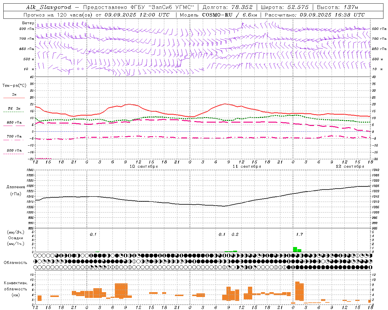Click the date label 11 сентября
Screen dimensions: 388x310
pos(247,167)
